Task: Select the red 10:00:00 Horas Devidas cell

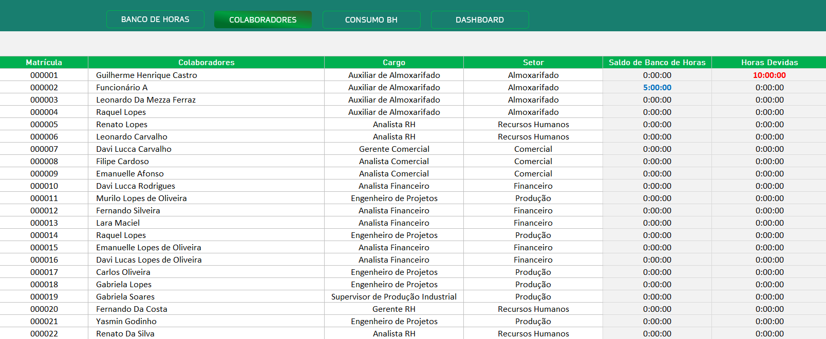Action: coord(769,75)
